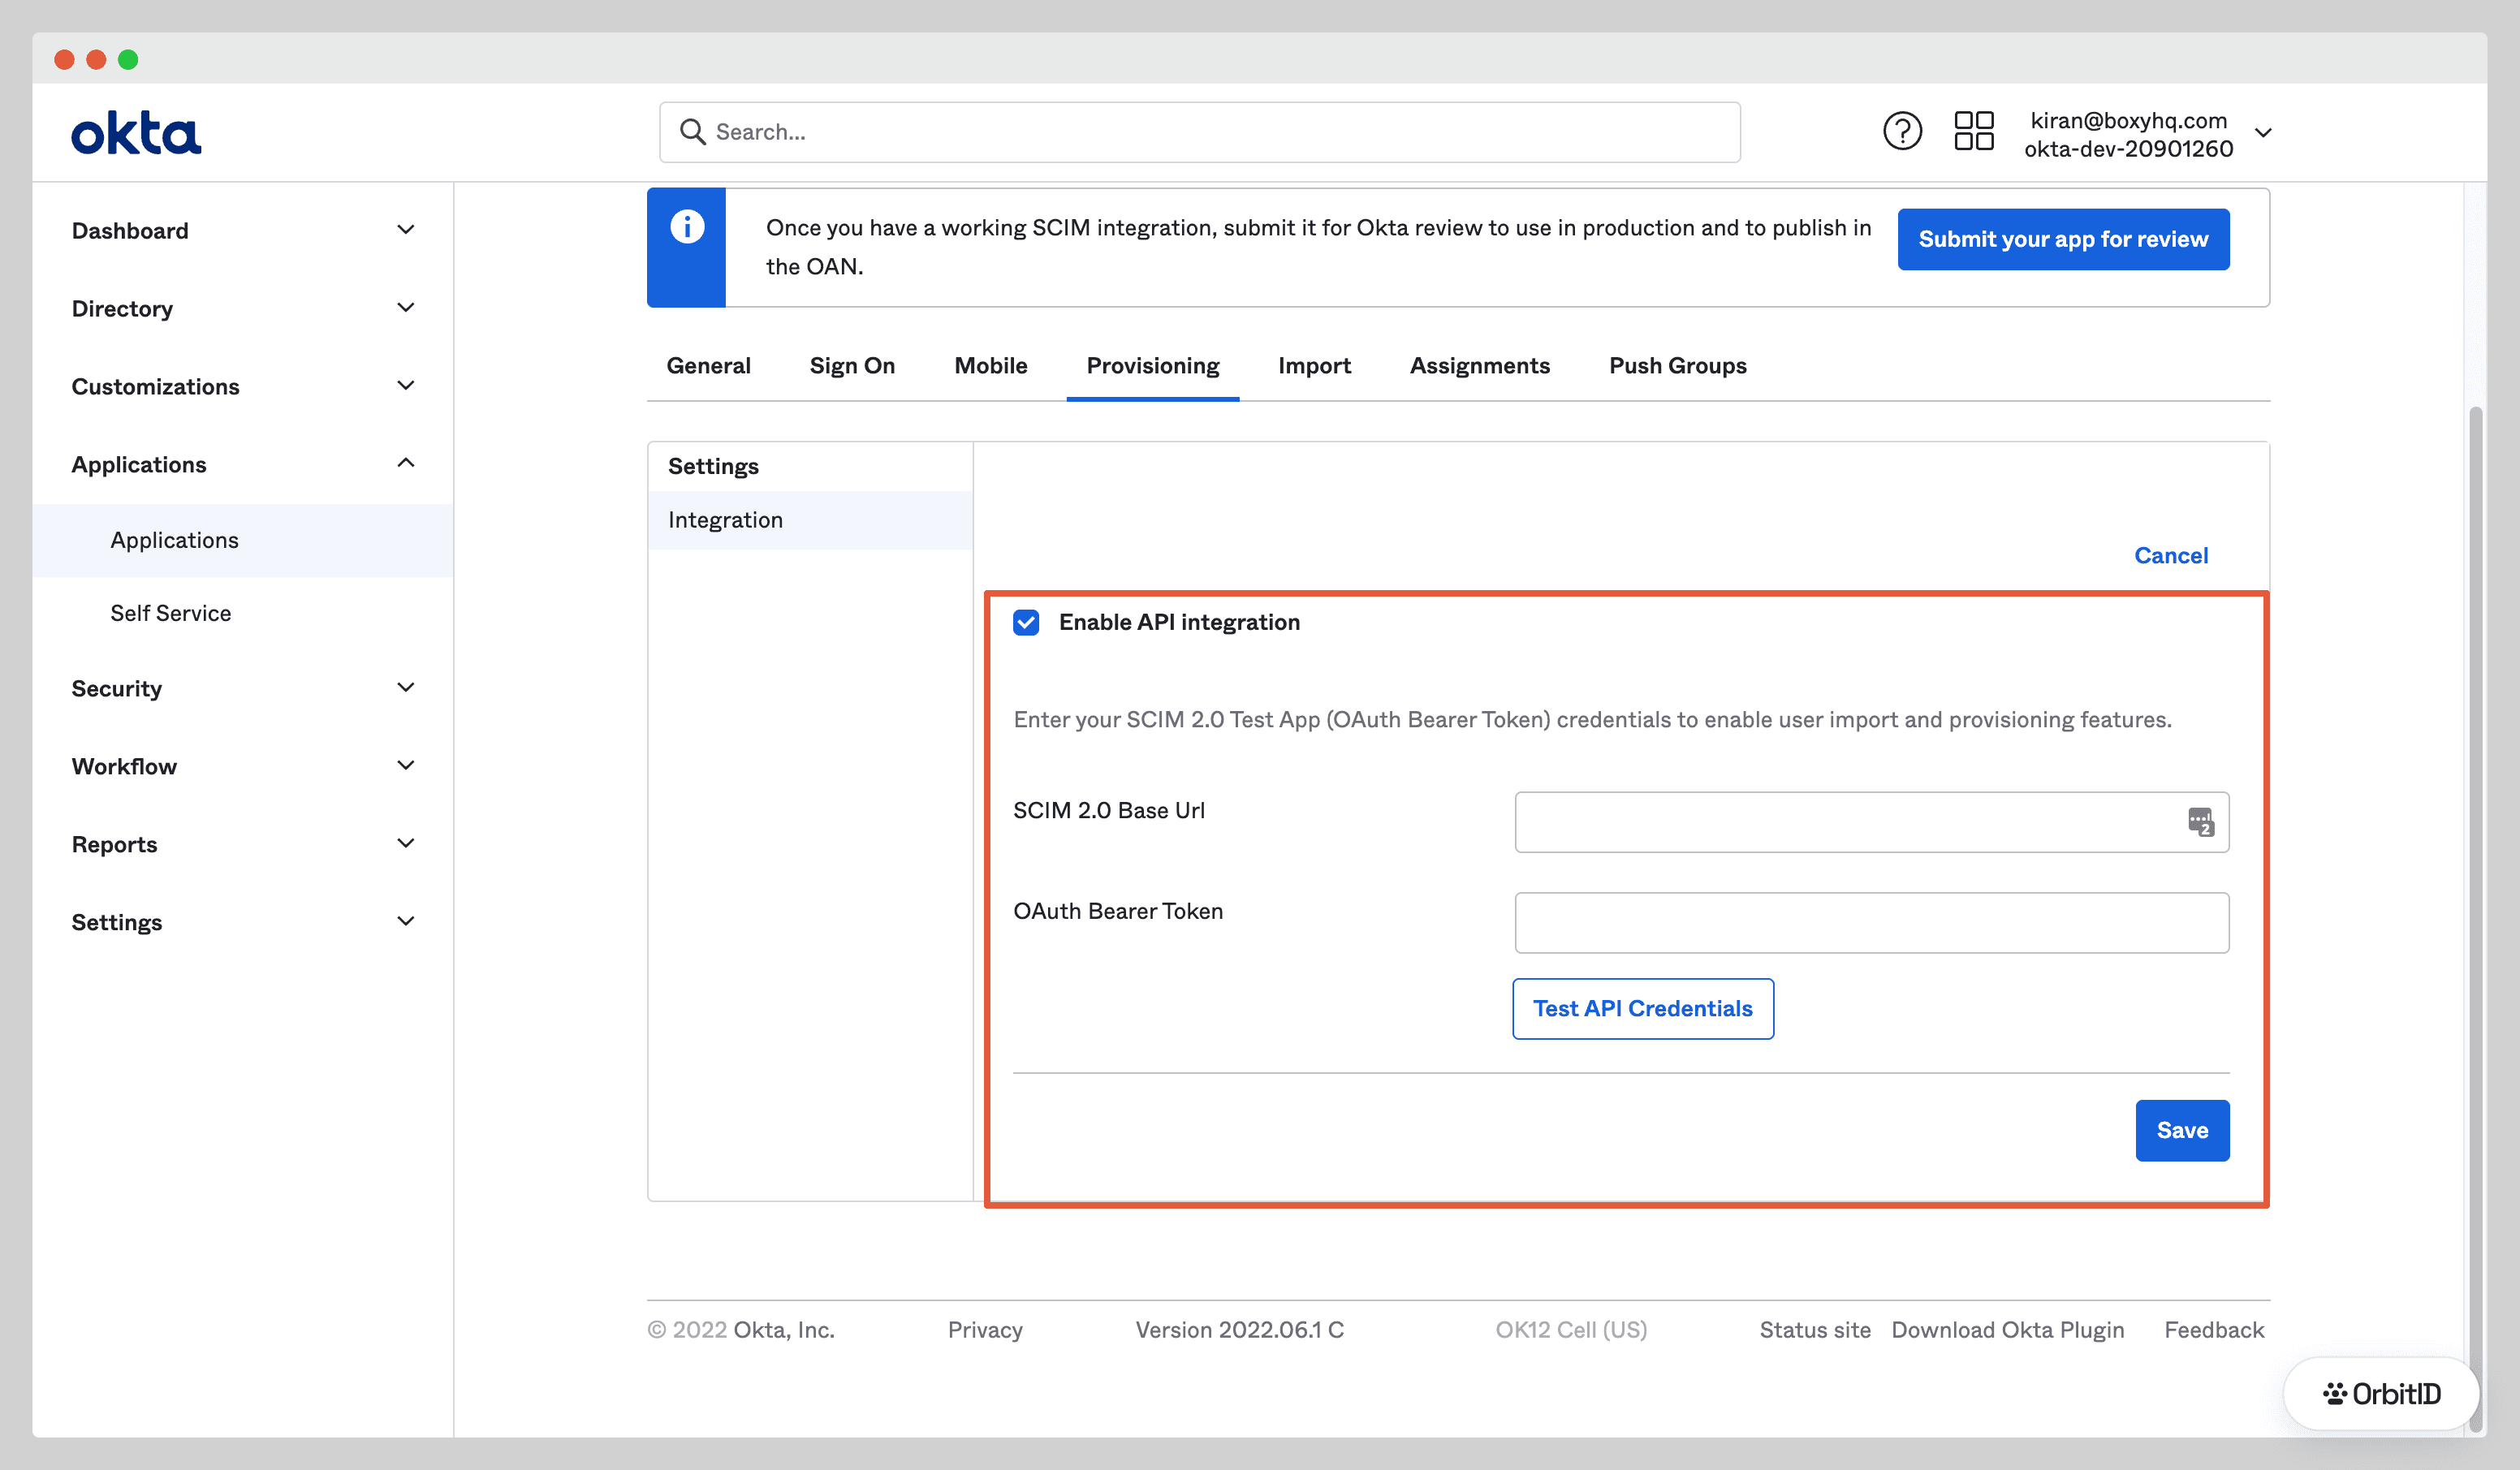Collapse the Applications menu

[x=243, y=465]
